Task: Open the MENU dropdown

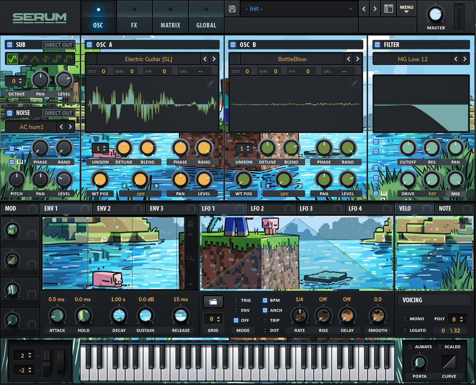Action: 406,9
